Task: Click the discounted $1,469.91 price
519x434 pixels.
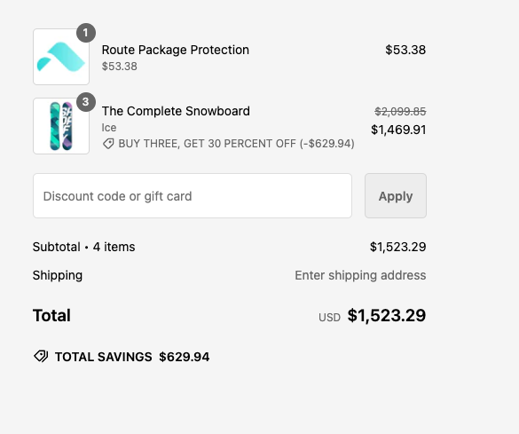Action: [x=398, y=130]
